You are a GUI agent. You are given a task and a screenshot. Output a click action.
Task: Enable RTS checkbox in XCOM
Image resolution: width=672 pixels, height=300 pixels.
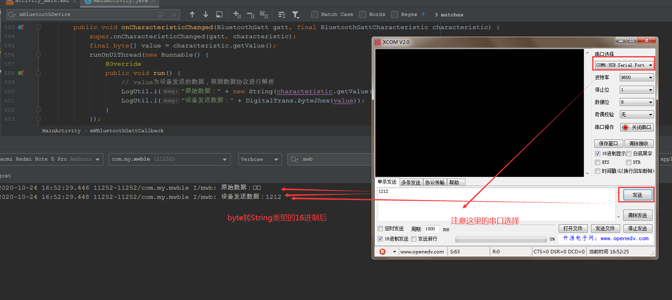click(597, 162)
